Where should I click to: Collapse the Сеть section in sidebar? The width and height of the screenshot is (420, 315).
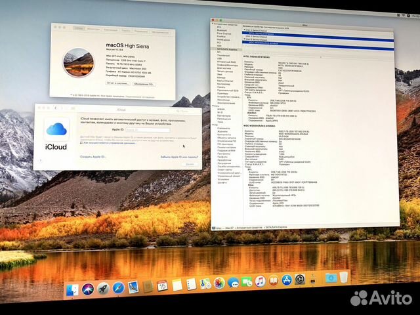[x=213, y=106]
